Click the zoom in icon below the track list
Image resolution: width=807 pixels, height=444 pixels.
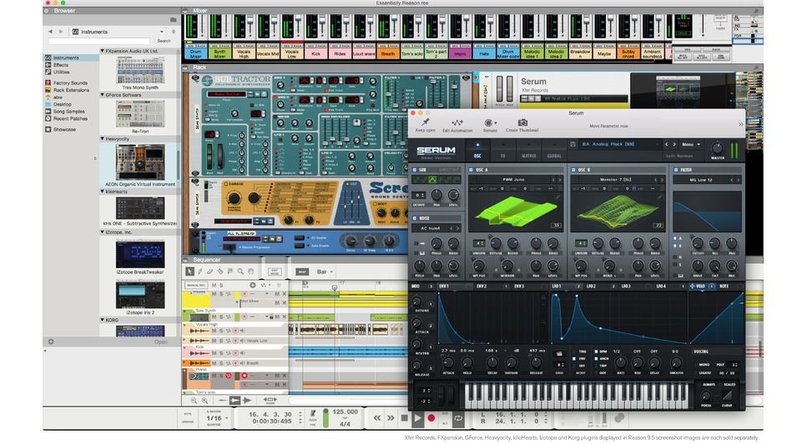click(204, 401)
